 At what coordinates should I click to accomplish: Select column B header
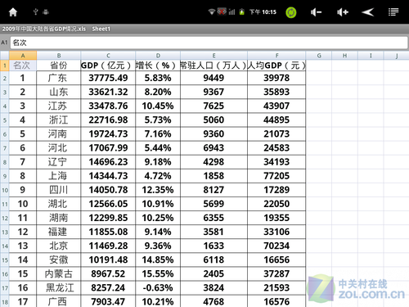(x=59, y=56)
